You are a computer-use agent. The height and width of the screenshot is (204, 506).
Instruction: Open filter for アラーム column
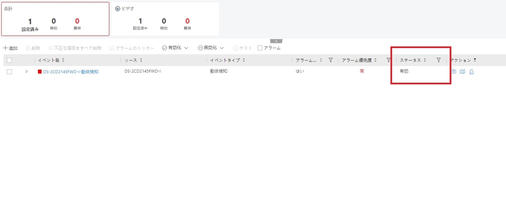(x=331, y=60)
